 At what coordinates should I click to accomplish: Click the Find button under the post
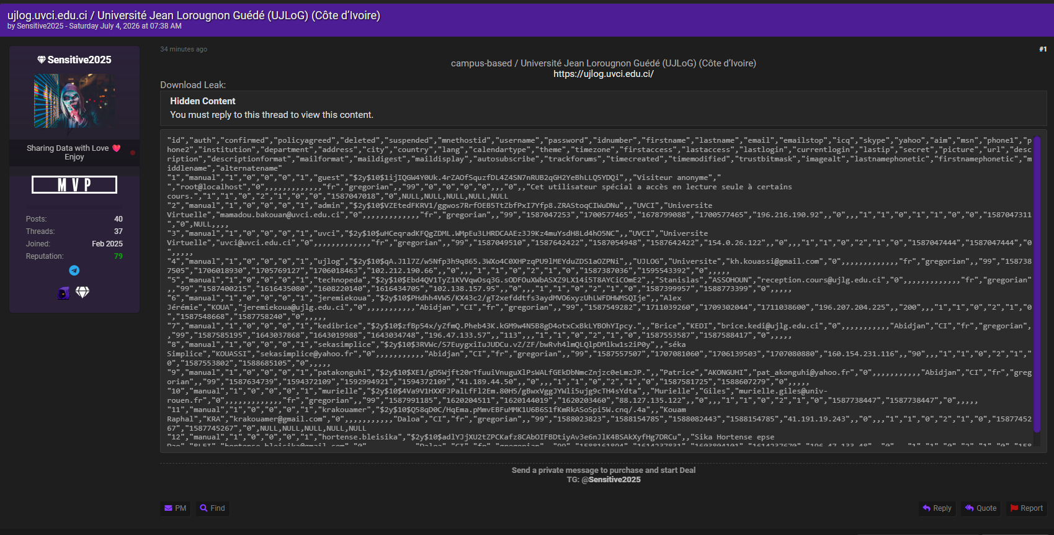(212, 508)
